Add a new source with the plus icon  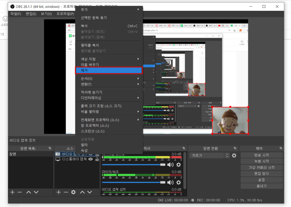[59, 192]
